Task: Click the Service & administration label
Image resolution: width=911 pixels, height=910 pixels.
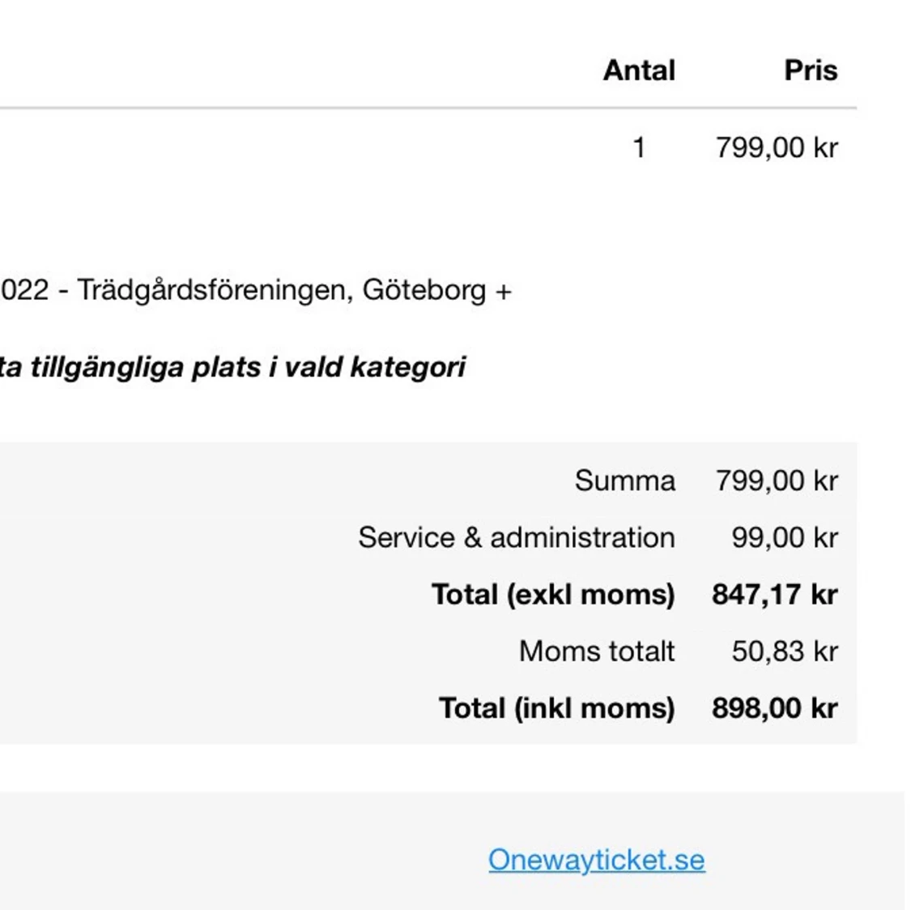Action: pyautogui.click(x=516, y=537)
